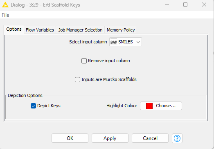Dismiss dialog with the Cancel button
Viewport: 214px width, 149px height.
150,138
